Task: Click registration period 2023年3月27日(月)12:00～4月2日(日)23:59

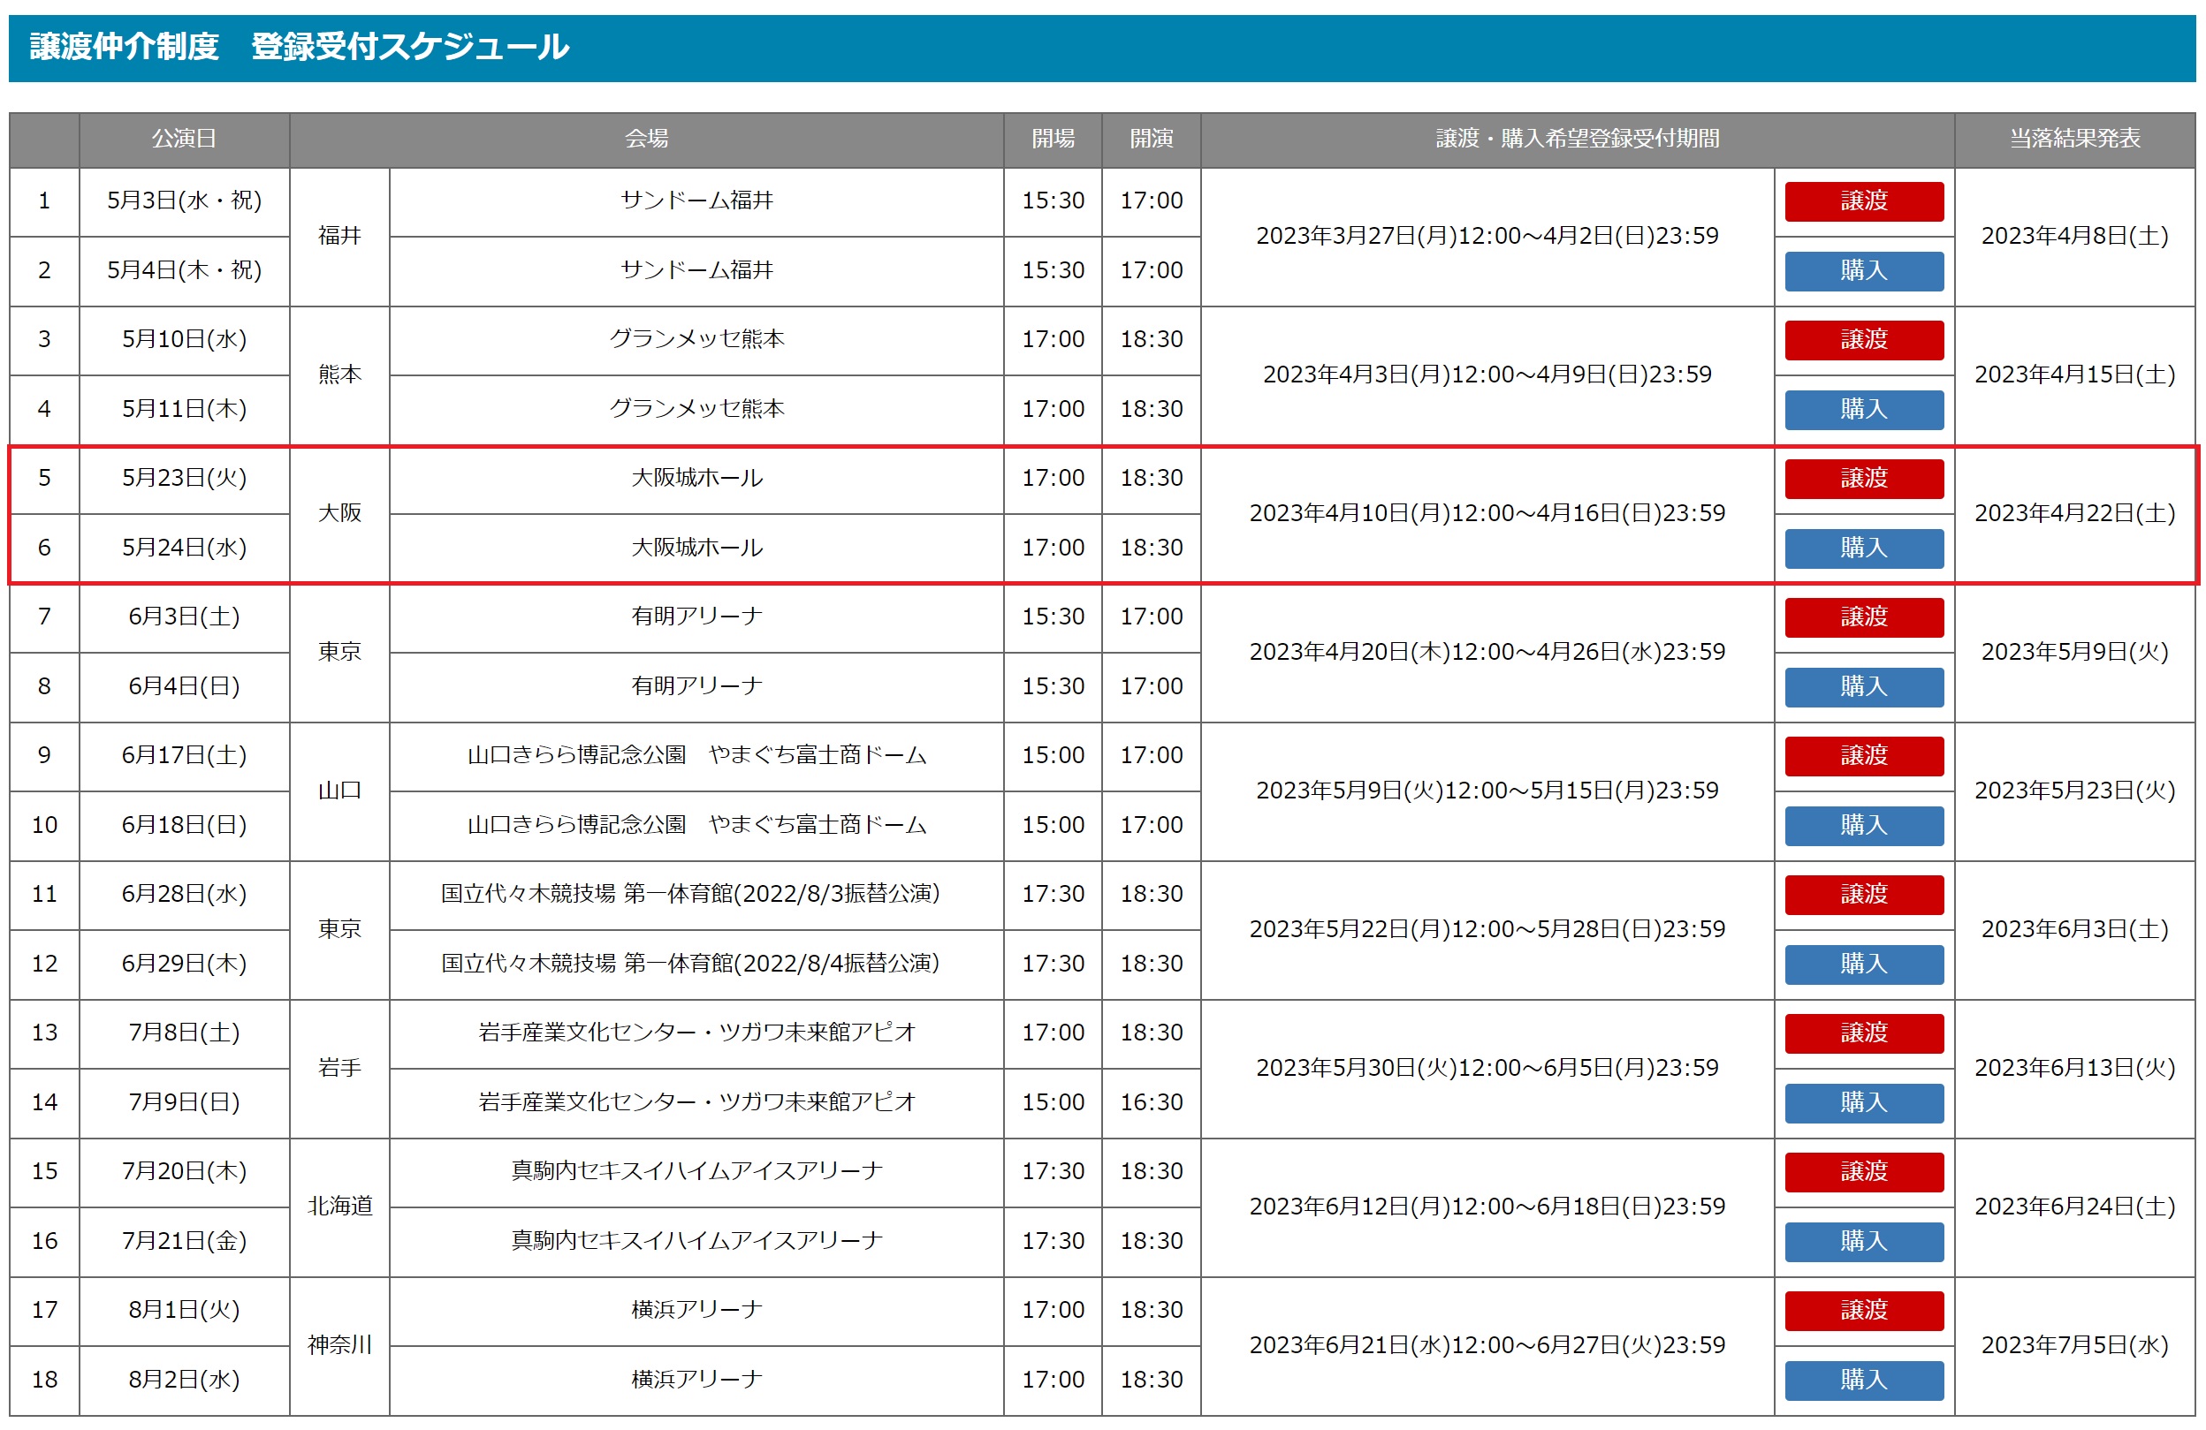Action: pyautogui.click(x=1487, y=236)
